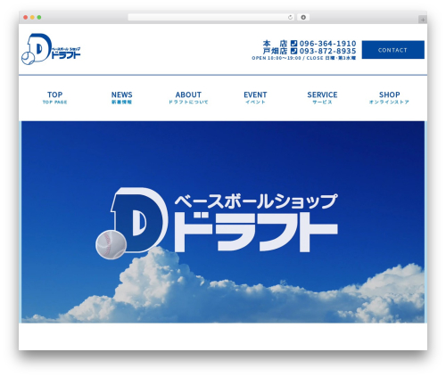Open the ABOUT menu item
This screenshot has width=446, height=377.
coord(188,98)
